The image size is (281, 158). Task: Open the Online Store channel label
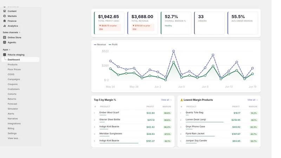[14, 38]
